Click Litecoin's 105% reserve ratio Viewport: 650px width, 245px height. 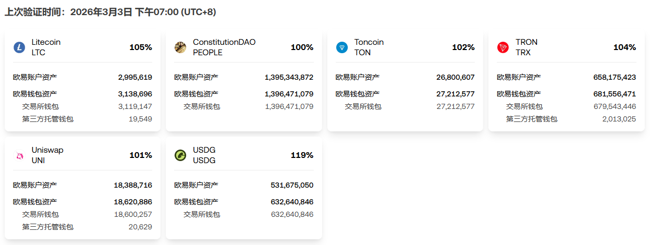(x=141, y=47)
